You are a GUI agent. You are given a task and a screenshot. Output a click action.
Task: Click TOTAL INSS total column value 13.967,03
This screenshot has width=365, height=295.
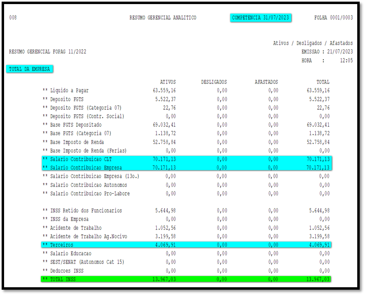pos(318,279)
